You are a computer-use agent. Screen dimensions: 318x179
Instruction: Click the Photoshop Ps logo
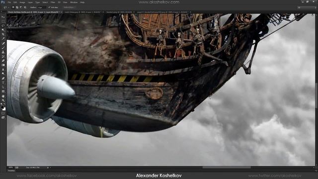(x=3, y=2)
